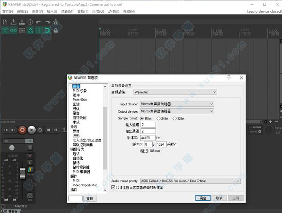
Task: Click the project settings info icon
Action: pyautogui.click(x=30, y=22)
